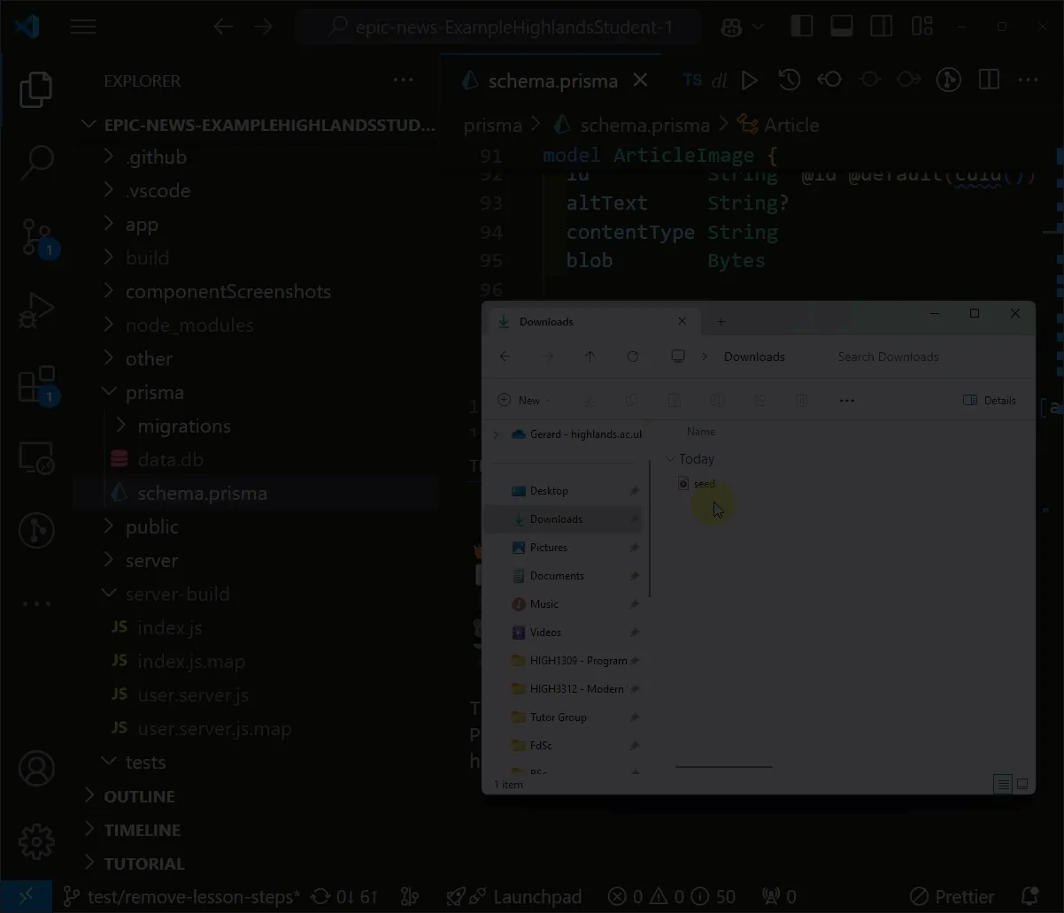
Task: Collapse the Today group in Downloads
Action: (x=670, y=459)
